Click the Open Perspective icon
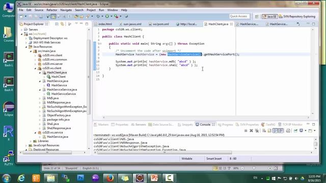 [257, 16]
